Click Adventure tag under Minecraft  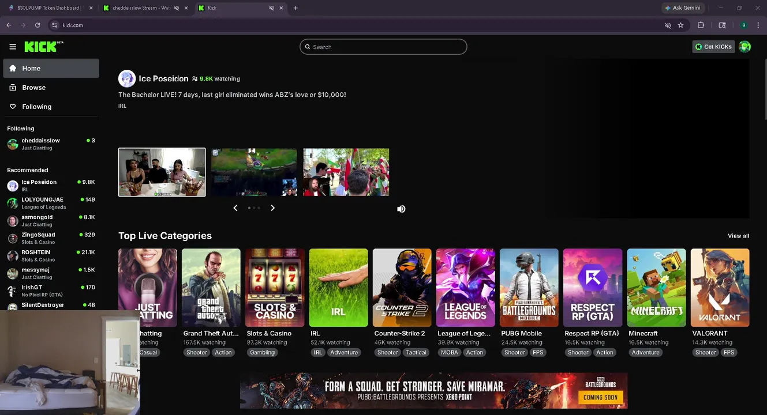(x=645, y=352)
